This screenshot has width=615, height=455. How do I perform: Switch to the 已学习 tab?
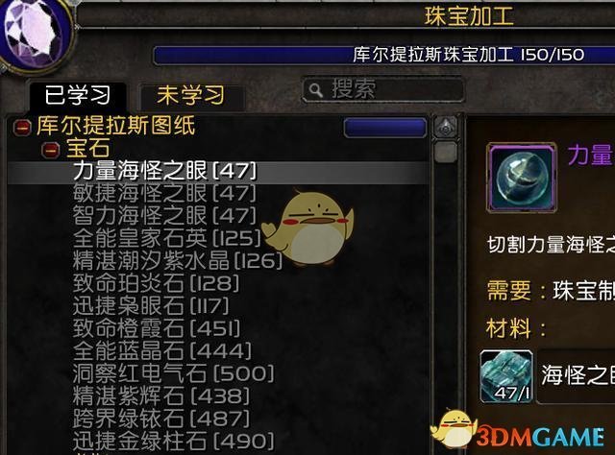(x=78, y=95)
